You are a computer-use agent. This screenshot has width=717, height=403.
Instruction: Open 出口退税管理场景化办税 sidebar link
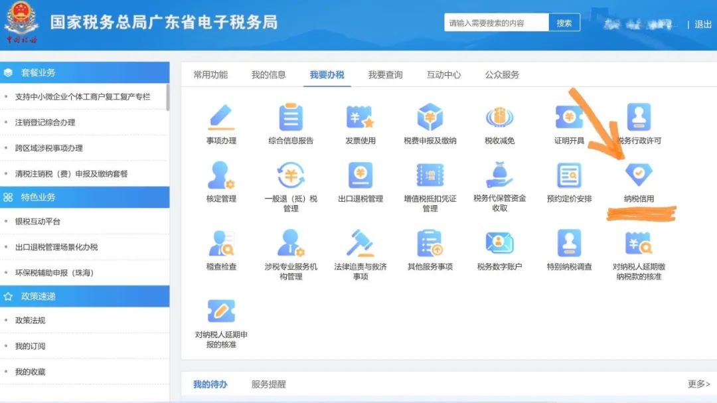(56, 247)
